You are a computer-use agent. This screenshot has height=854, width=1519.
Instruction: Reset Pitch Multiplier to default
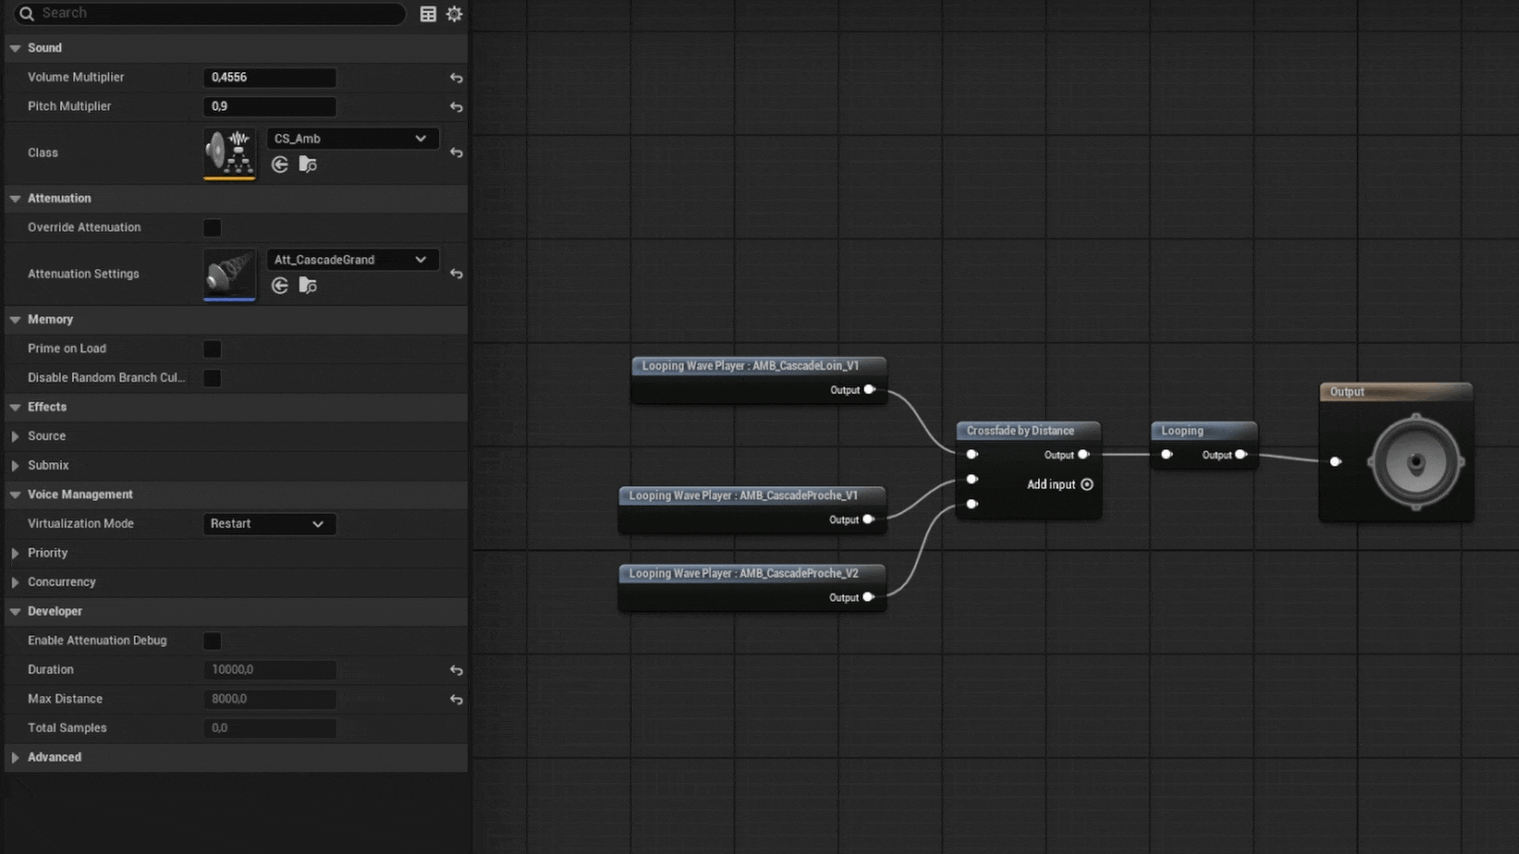pos(456,107)
